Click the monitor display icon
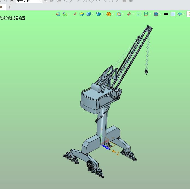The height and width of the screenshot is (189, 190). pos(156,14)
